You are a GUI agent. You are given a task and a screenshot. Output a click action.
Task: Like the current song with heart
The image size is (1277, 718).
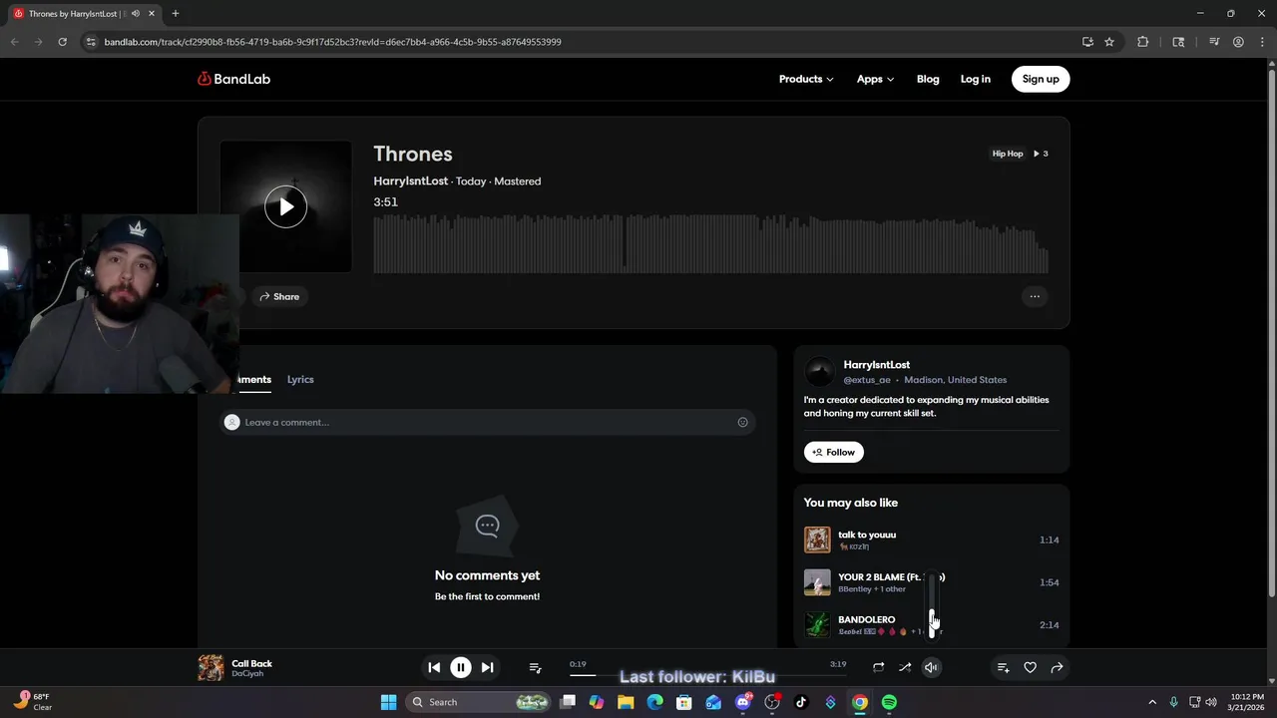(1030, 667)
